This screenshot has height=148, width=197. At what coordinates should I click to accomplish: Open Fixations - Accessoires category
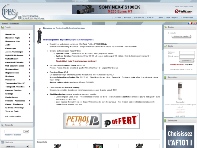tap(15, 101)
